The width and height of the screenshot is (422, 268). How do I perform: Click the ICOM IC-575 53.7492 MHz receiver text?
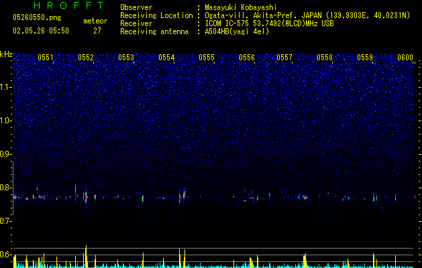click(269, 23)
